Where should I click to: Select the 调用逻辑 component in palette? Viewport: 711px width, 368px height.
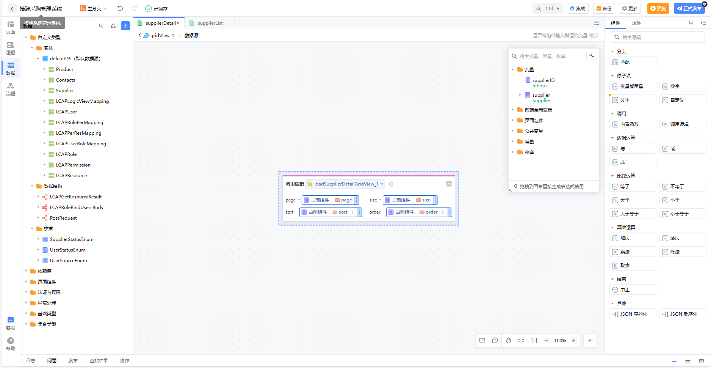[683, 124]
